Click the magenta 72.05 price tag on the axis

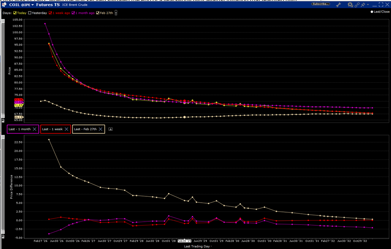[18, 102]
